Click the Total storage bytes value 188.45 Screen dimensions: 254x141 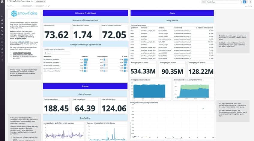56,108
